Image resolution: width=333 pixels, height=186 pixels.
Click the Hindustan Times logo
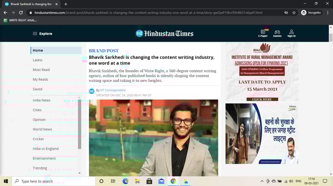(x=165, y=34)
